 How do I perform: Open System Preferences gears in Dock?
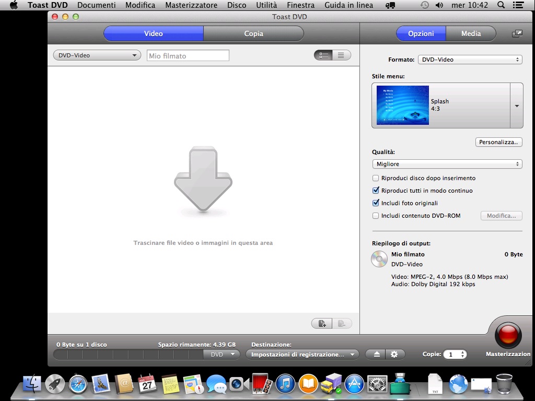point(377,384)
